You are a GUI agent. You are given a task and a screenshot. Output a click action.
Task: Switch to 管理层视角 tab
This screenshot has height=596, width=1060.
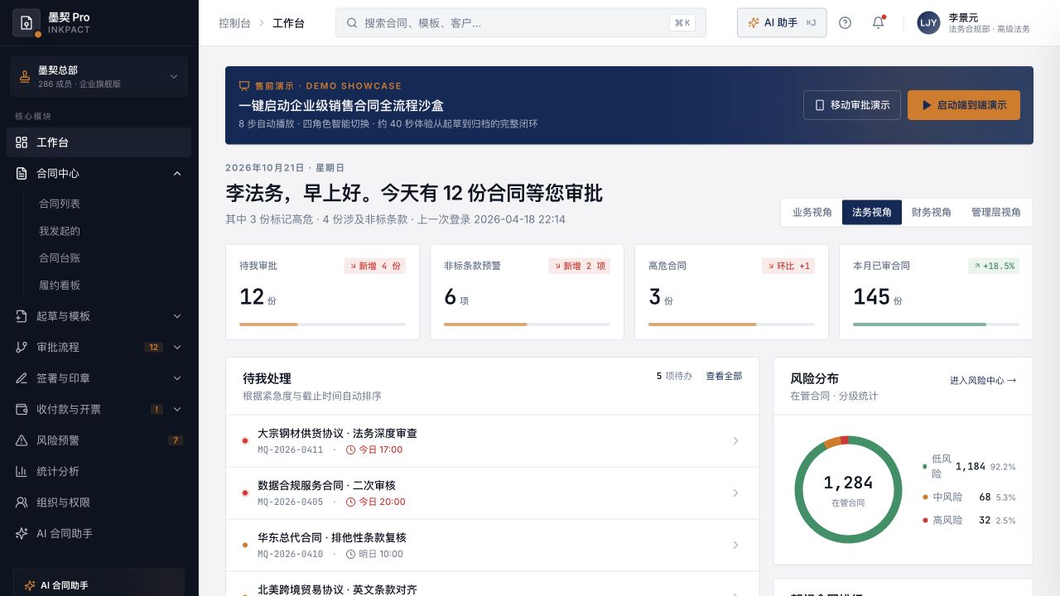[x=996, y=212]
